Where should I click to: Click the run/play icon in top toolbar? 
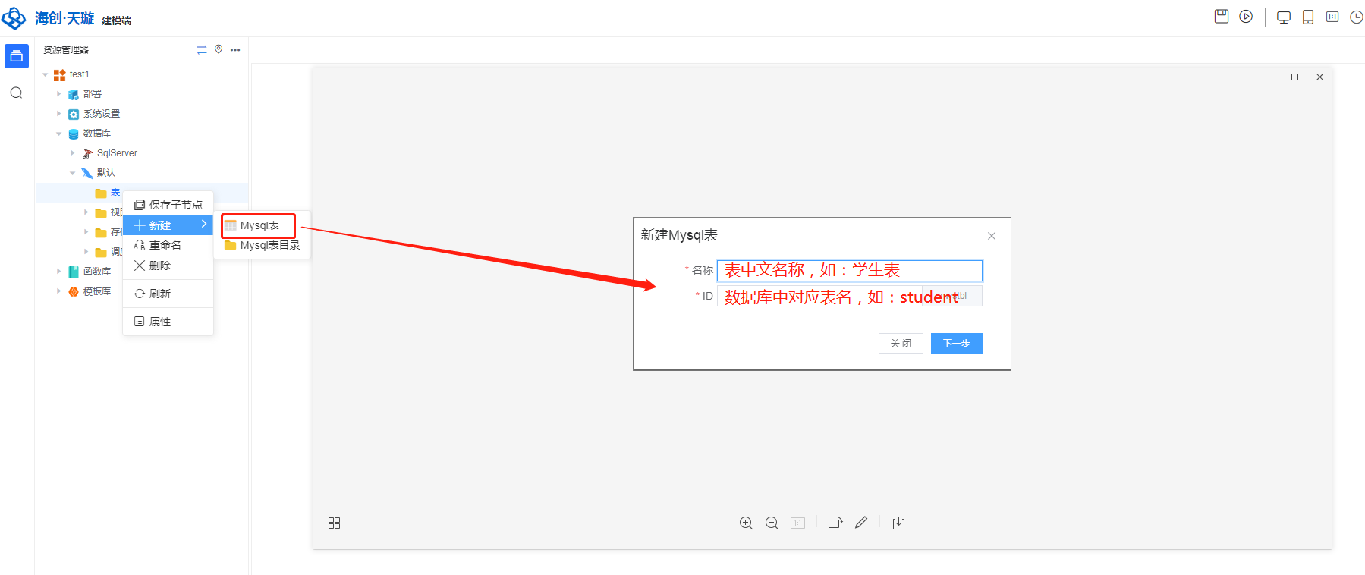pyautogui.click(x=1246, y=17)
